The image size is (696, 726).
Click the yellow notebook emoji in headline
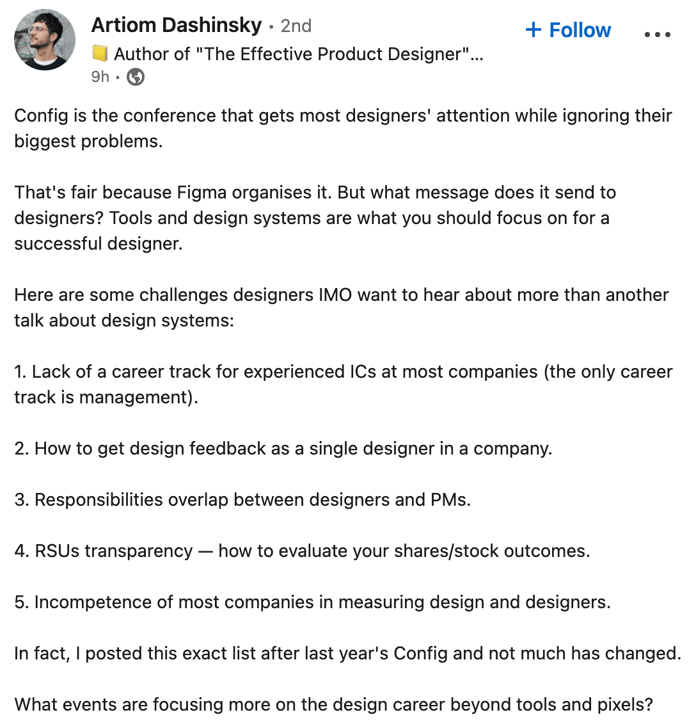100,54
